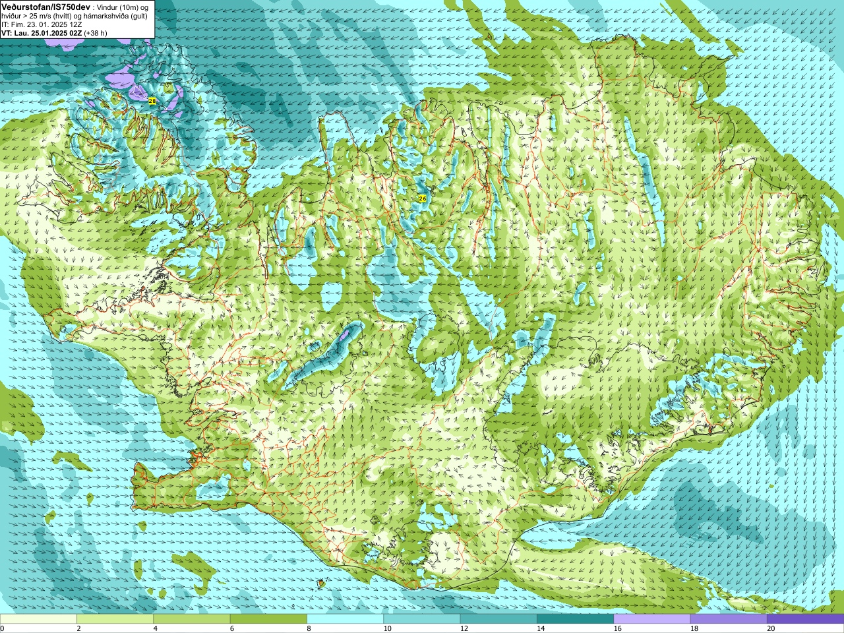The image size is (844, 633).
Task: Select the cyan 10–12 legend swatch
Action: 421,619
